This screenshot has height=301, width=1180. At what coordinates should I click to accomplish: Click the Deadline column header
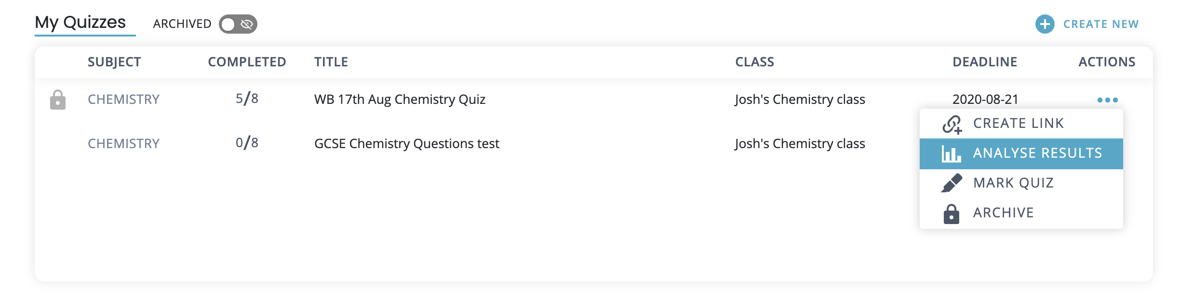985,62
